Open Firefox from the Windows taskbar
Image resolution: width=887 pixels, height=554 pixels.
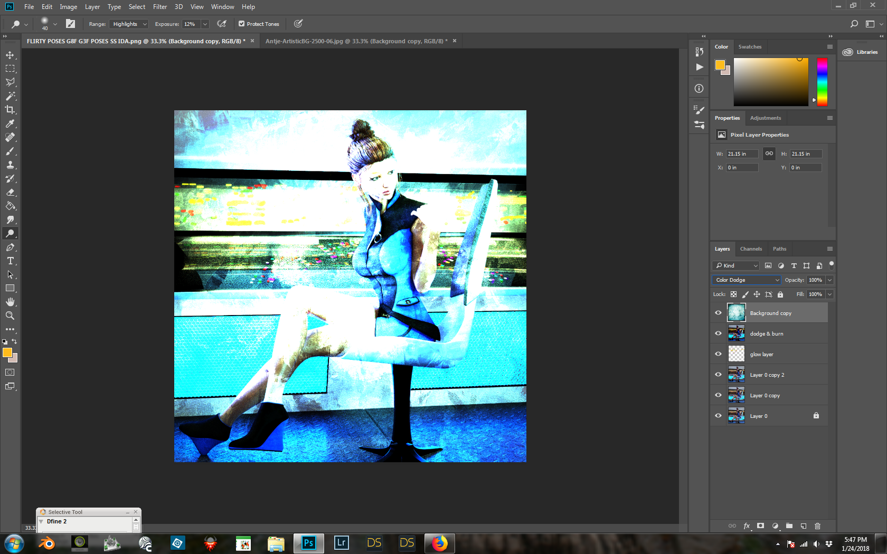(439, 543)
